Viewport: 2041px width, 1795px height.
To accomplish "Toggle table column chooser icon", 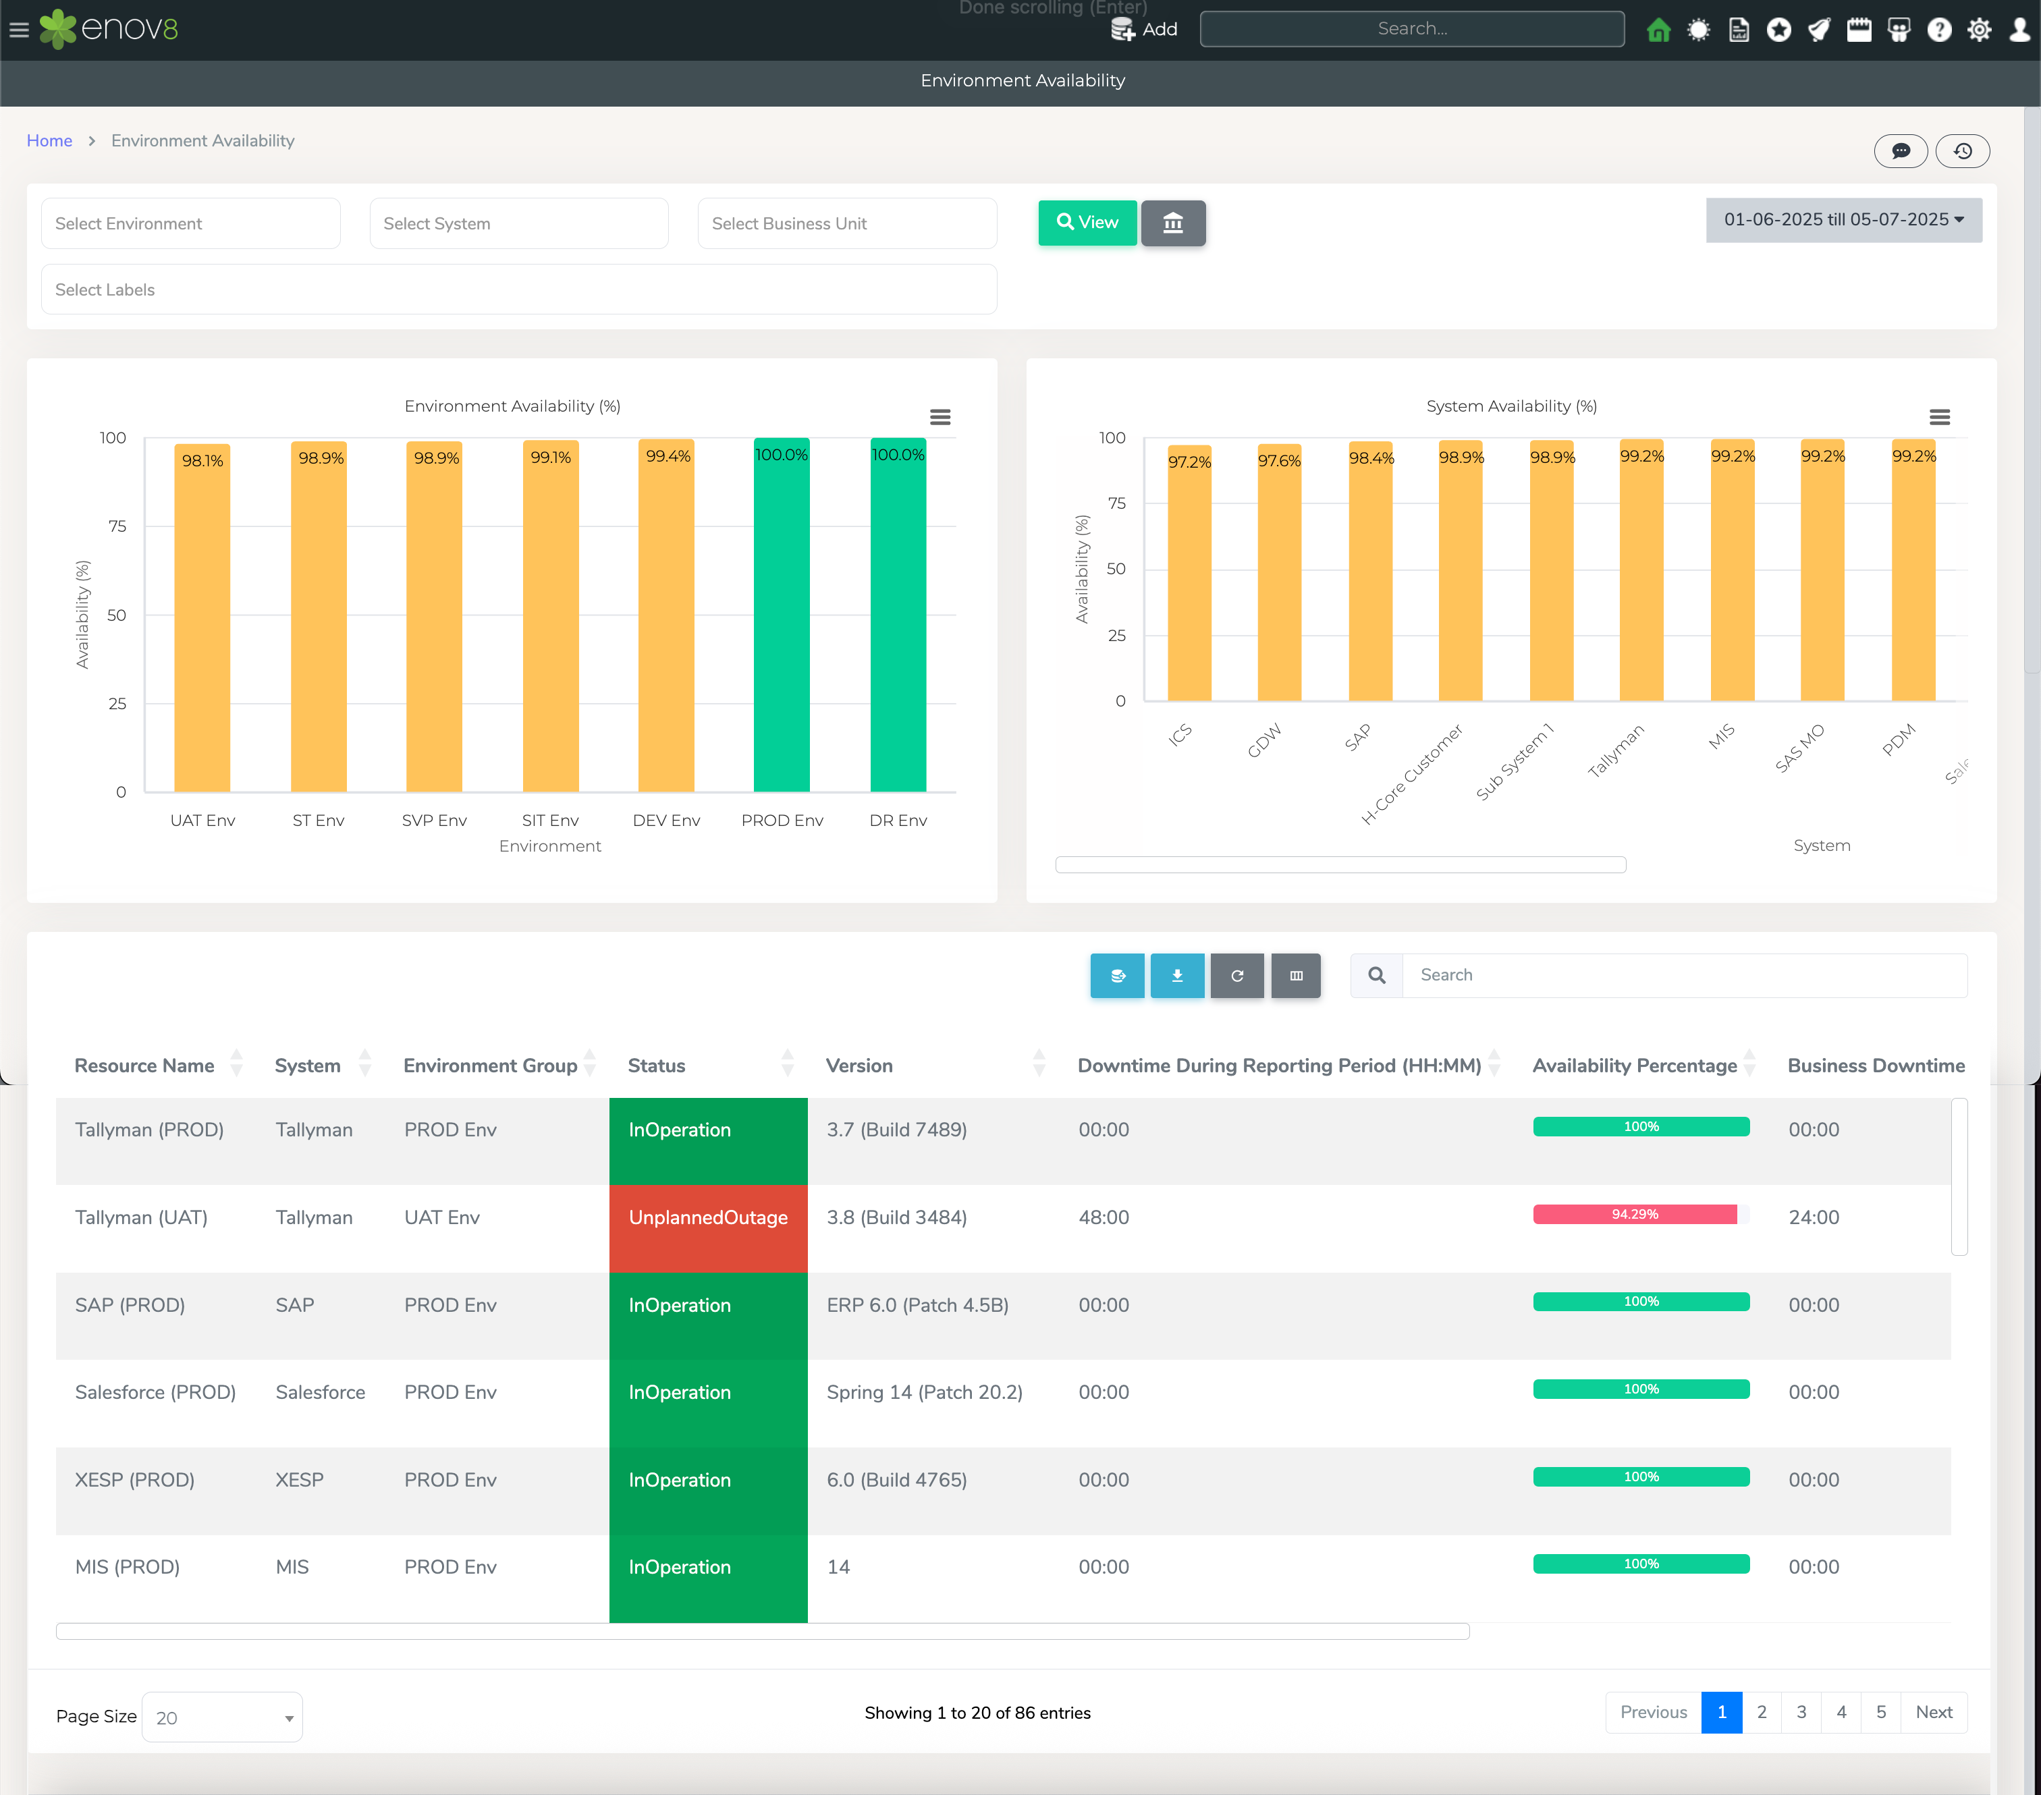I will [x=1296, y=975].
